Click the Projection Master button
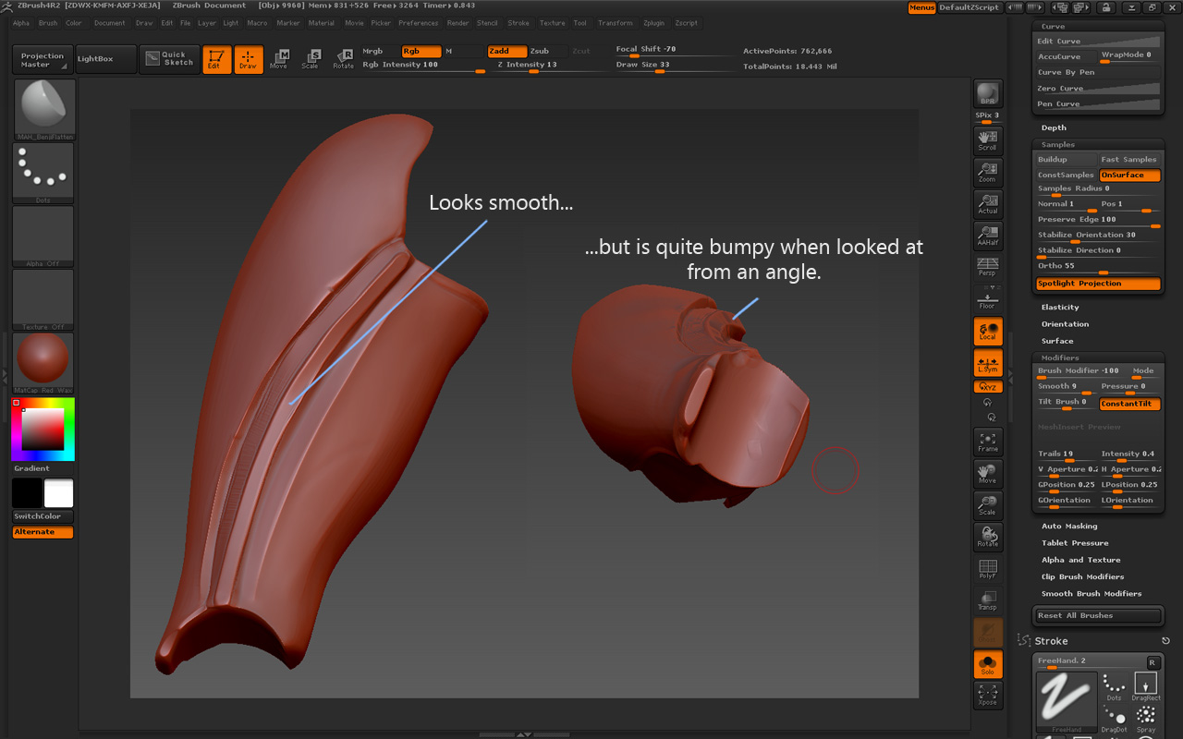The image size is (1183, 739). (43, 59)
